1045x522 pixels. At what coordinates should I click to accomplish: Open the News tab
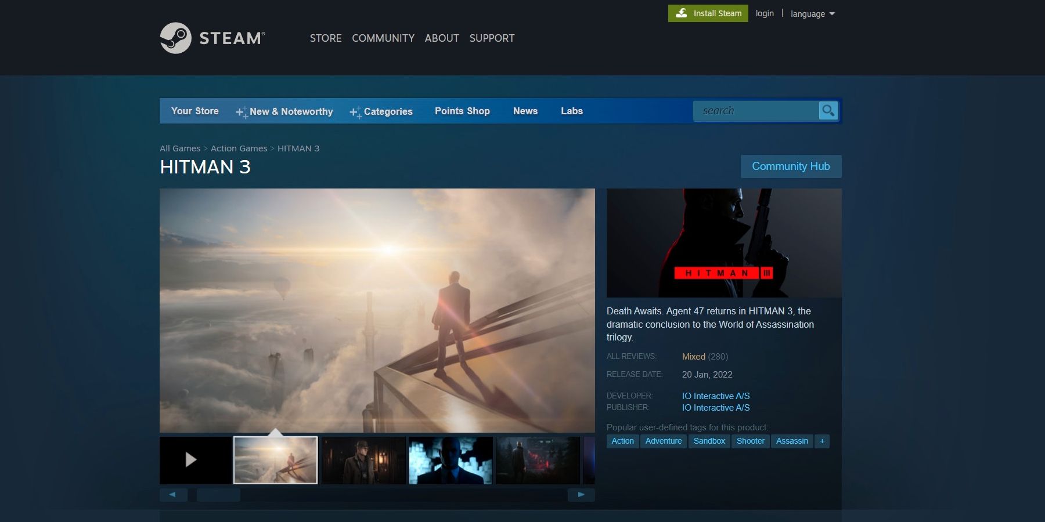coord(525,111)
